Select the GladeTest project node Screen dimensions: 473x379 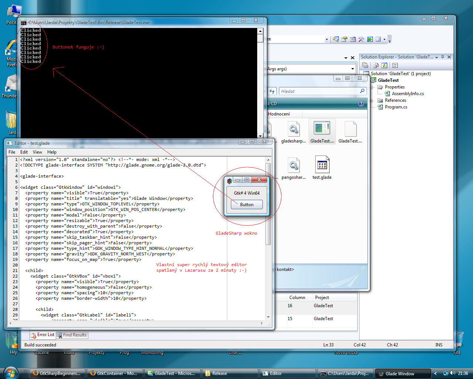click(388, 80)
